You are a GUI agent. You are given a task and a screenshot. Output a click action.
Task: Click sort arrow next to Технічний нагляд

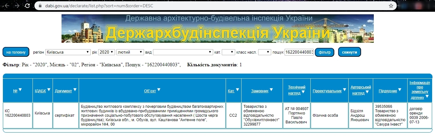(303, 92)
